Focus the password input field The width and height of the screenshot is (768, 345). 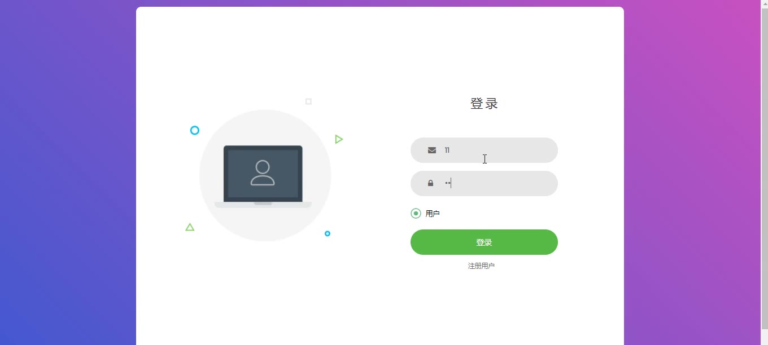point(484,183)
